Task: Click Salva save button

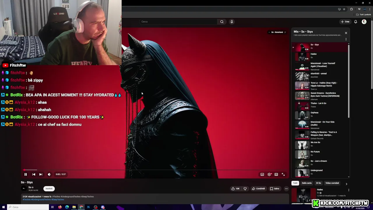Action: [x=275, y=189]
